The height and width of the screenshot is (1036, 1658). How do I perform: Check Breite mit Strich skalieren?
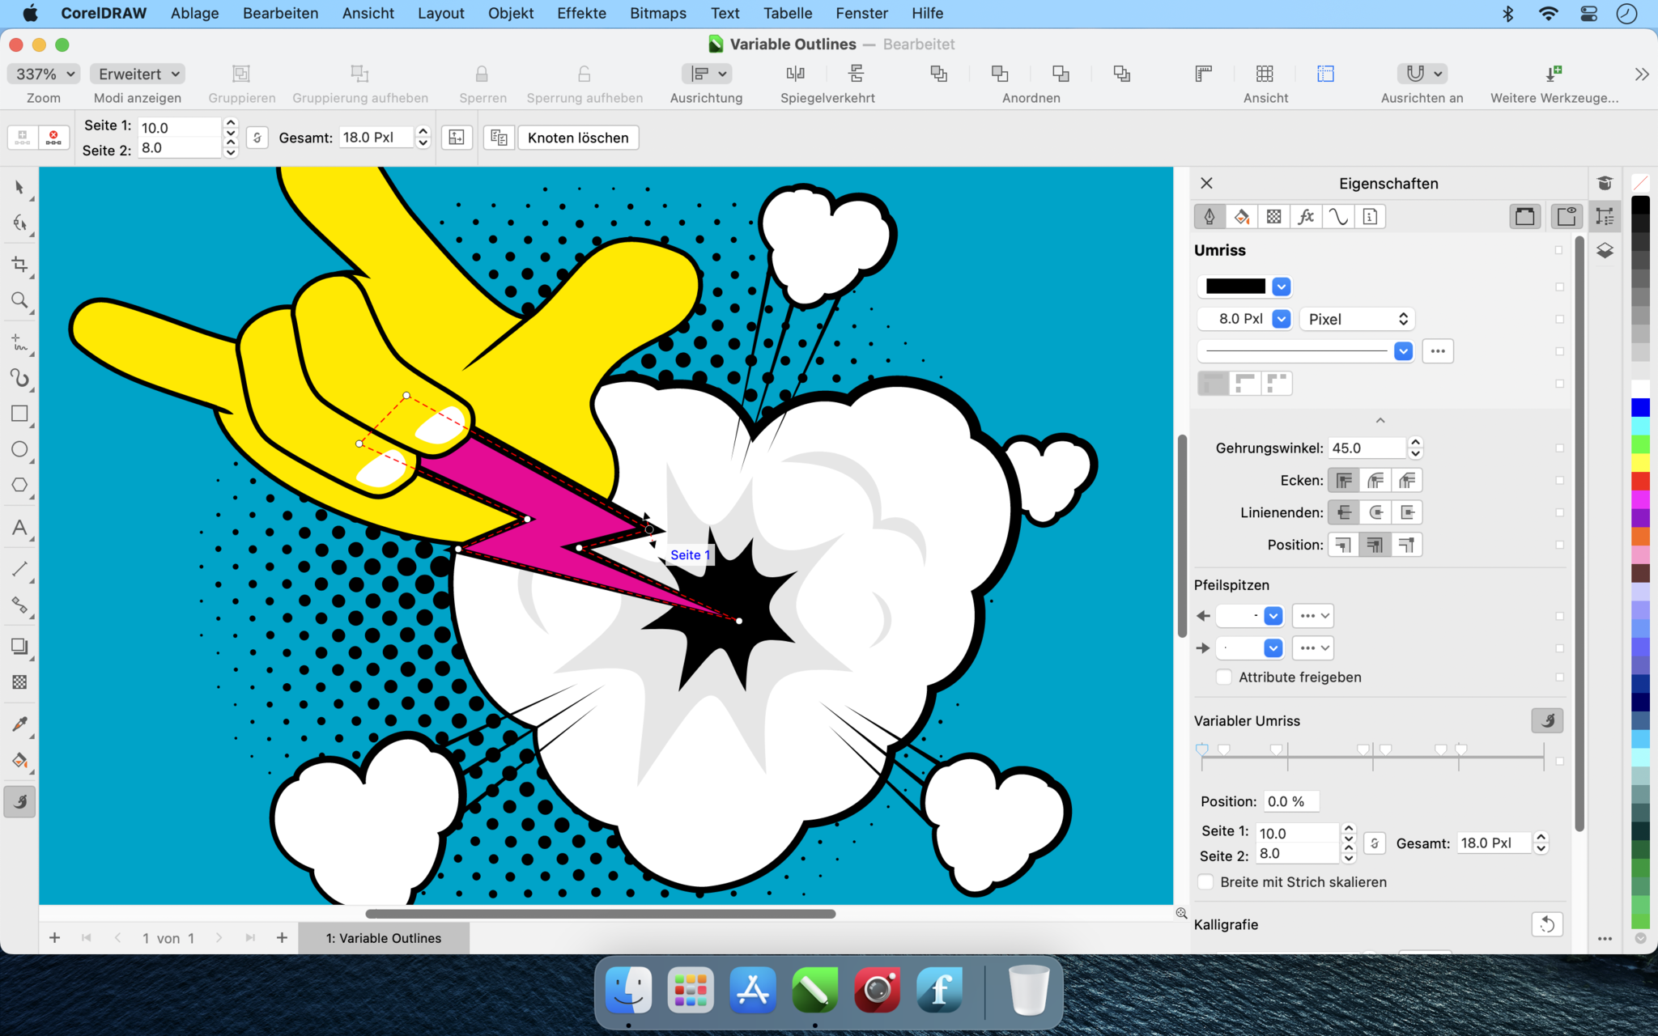[x=1205, y=882]
